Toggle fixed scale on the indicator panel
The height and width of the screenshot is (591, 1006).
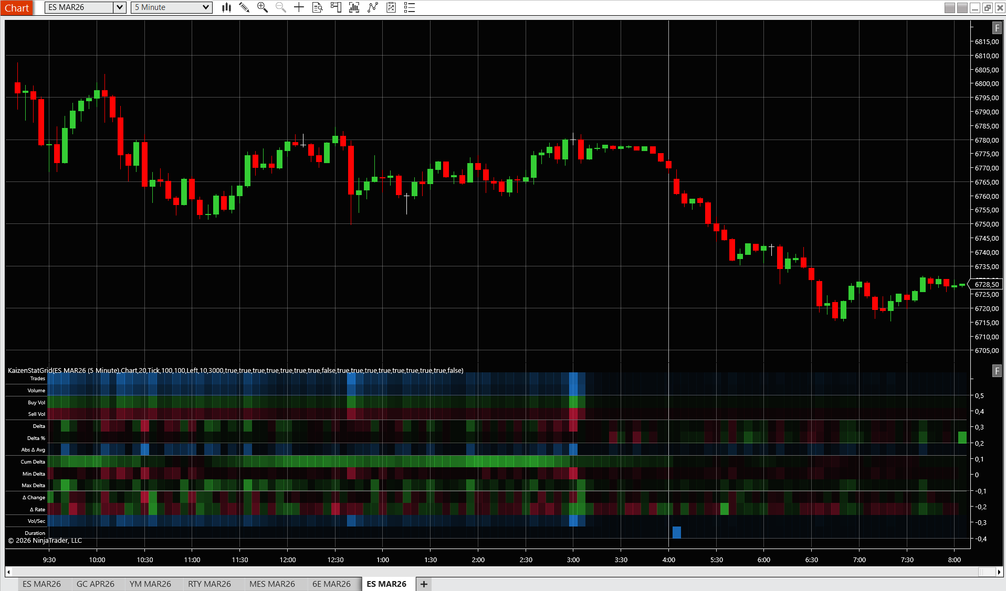tap(997, 371)
